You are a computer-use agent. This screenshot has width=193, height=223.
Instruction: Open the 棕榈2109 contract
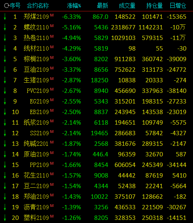click(36, 59)
